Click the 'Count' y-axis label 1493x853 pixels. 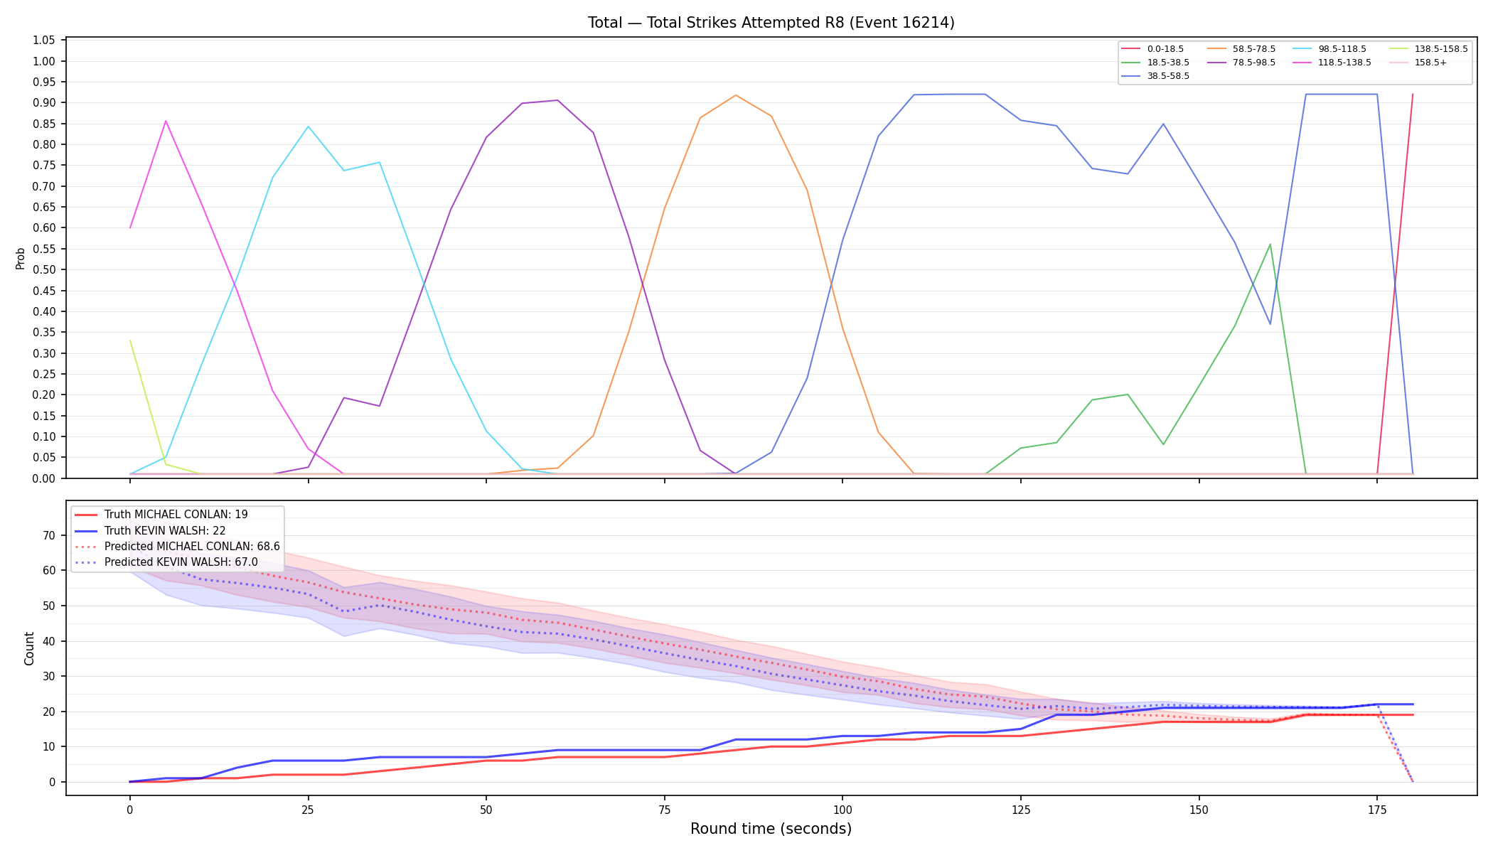pyautogui.click(x=29, y=648)
